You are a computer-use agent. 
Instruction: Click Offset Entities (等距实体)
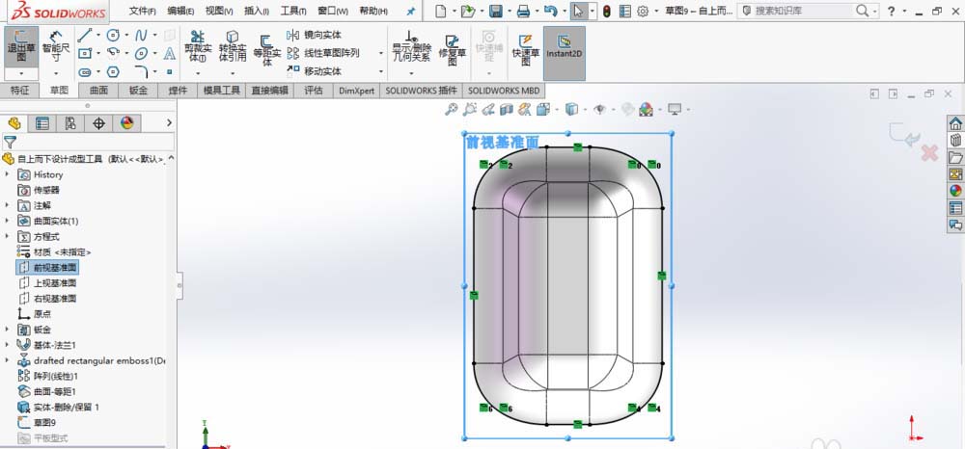coord(267,50)
